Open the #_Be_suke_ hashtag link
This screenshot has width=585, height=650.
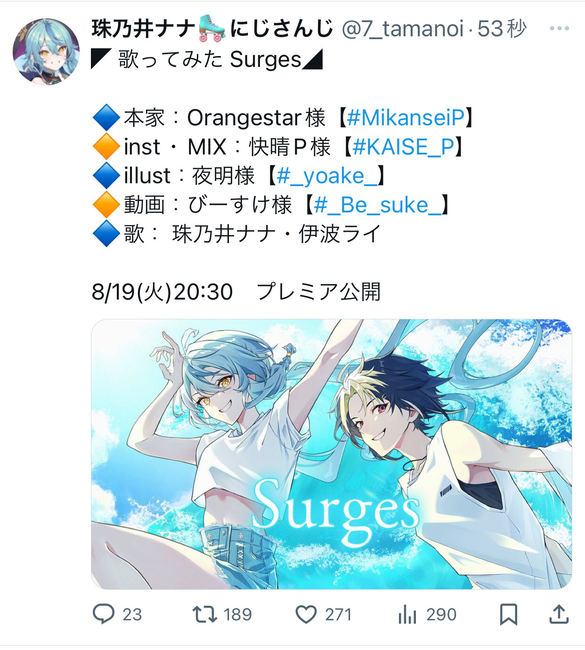tap(378, 205)
